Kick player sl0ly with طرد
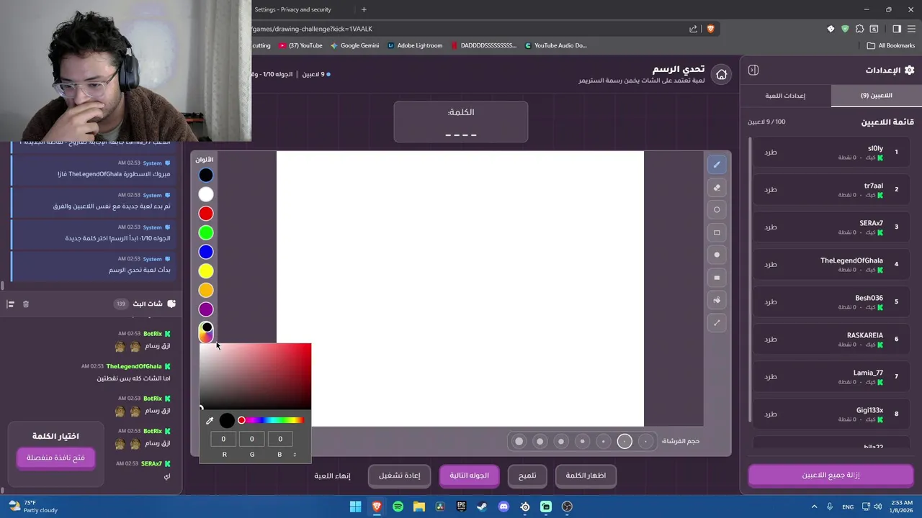Screen dimensions: 922x518 click(771, 152)
